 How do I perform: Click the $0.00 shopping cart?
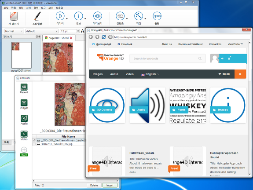[x=224, y=74]
